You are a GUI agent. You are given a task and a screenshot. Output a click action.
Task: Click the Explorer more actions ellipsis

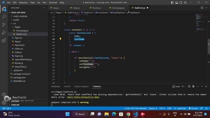click(x=44, y=8)
